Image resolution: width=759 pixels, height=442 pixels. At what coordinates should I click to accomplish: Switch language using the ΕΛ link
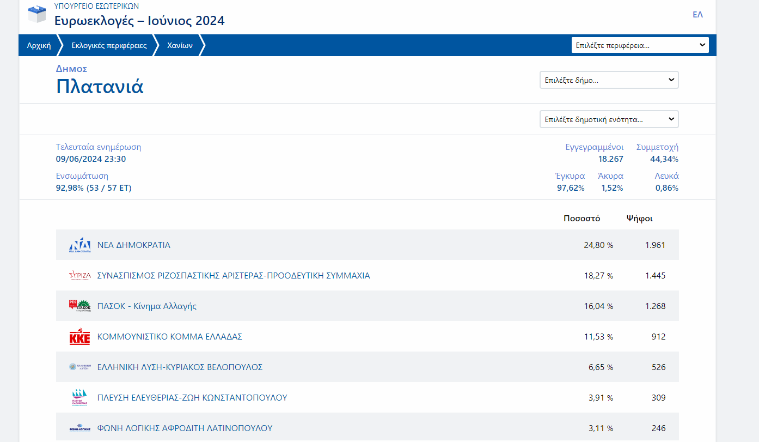[x=697, y=15]
